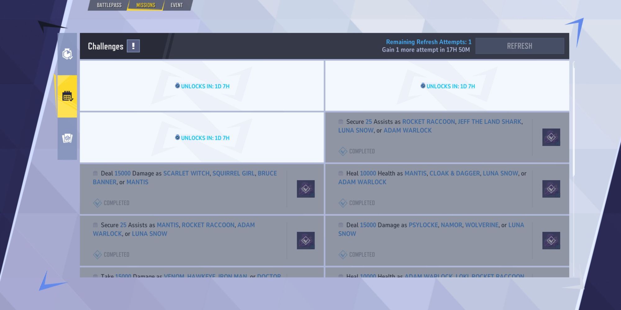Select the yellow calendar challenges sidebar icon
This screenshot has height=310, width=621.
pos(67,96)
